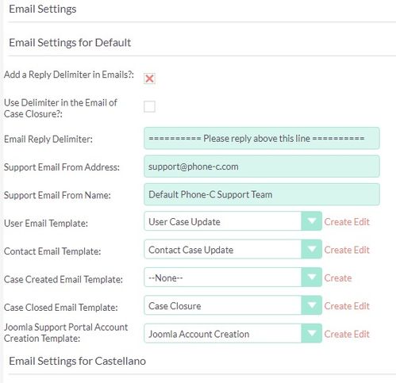Open the Joomla Account Creation Template dropdown arrow
396x383 pixels.
312,333
